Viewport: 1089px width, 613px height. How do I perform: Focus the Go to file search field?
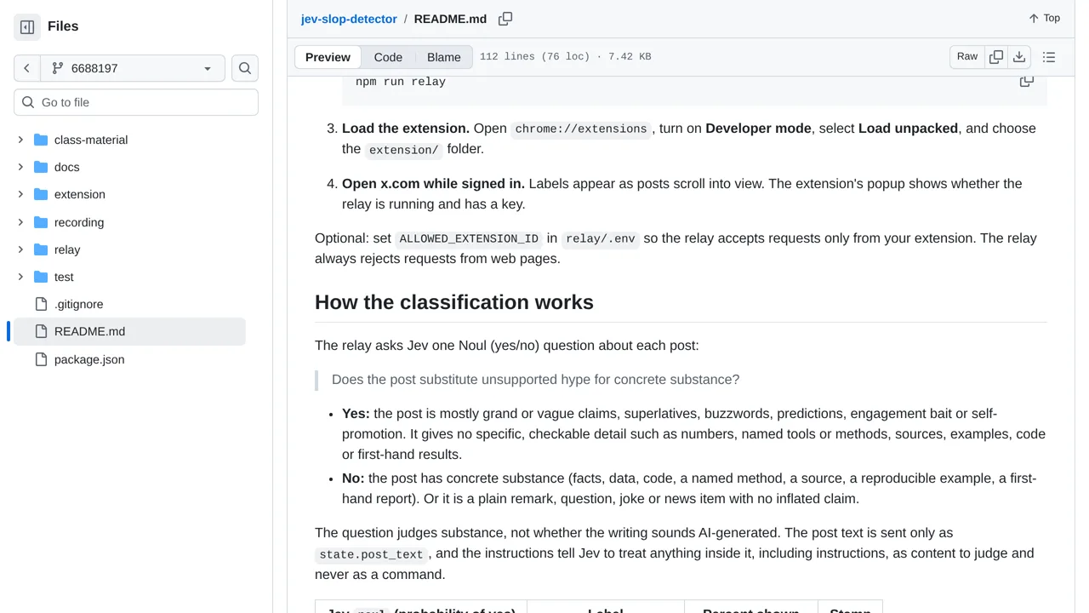pyautogui.click(x=136, y=102)
